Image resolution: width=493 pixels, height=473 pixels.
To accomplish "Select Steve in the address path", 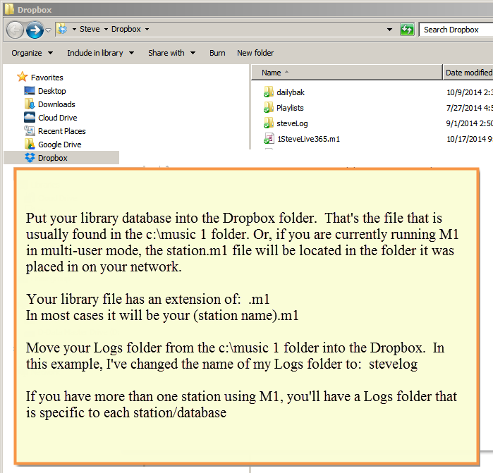I will (90, 29).
